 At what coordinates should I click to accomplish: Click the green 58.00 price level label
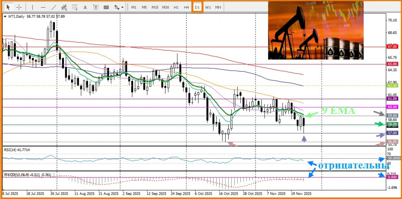(x=392, y=124)
